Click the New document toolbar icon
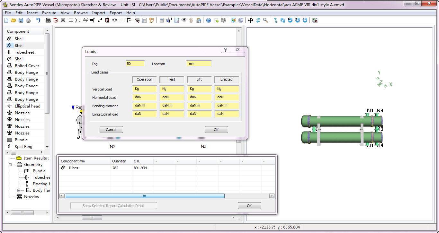 [6, 20]
